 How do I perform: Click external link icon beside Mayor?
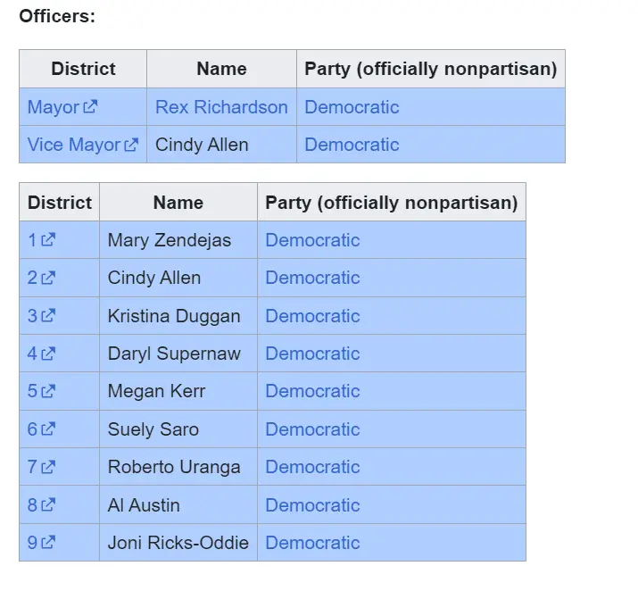tap(90, 107)
